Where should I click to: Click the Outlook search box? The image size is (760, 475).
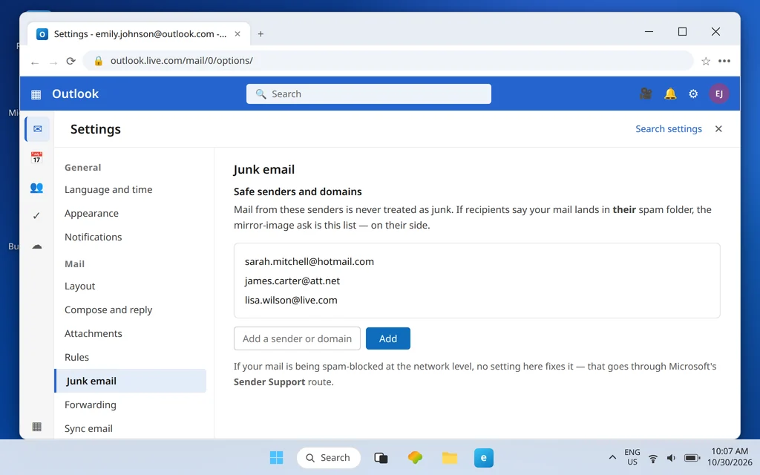click(369, 94)
